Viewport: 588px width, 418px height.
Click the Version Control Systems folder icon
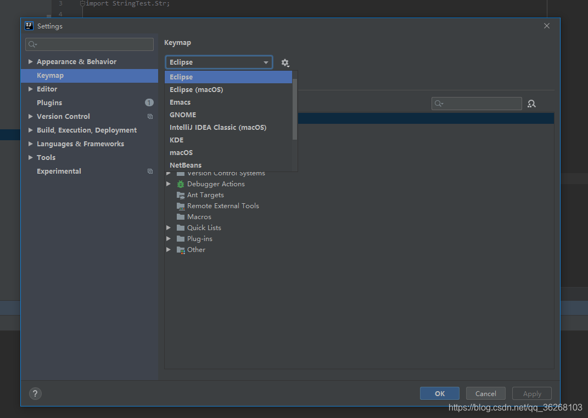[181, 173]
